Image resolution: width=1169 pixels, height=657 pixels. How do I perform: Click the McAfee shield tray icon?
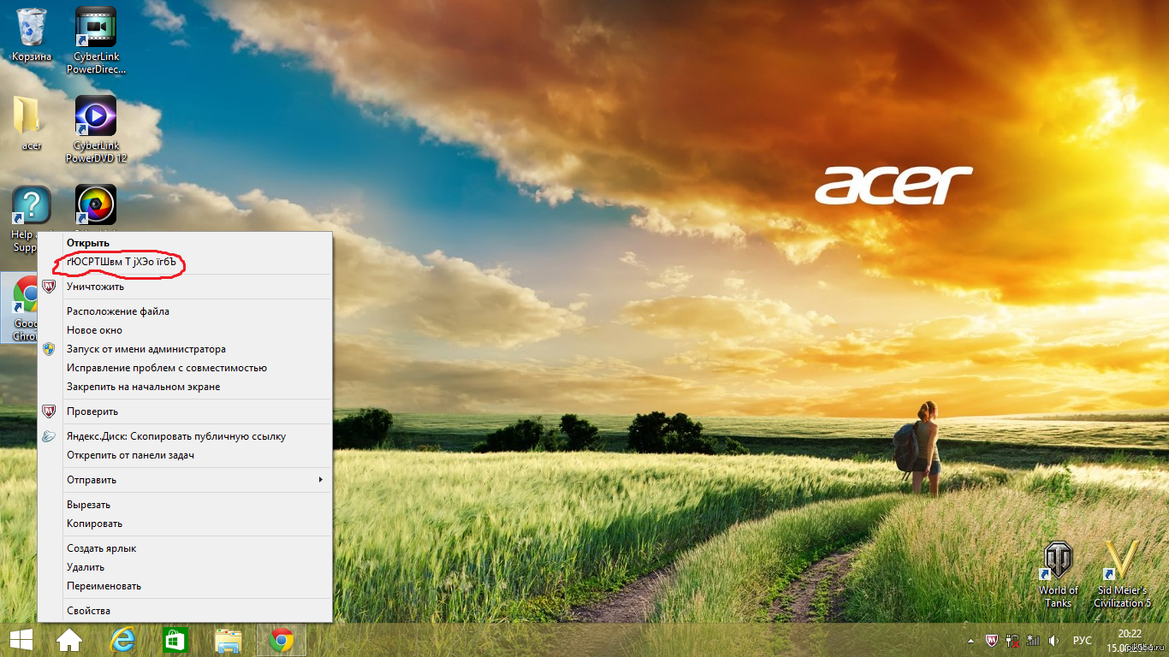[x=992, y=640]
